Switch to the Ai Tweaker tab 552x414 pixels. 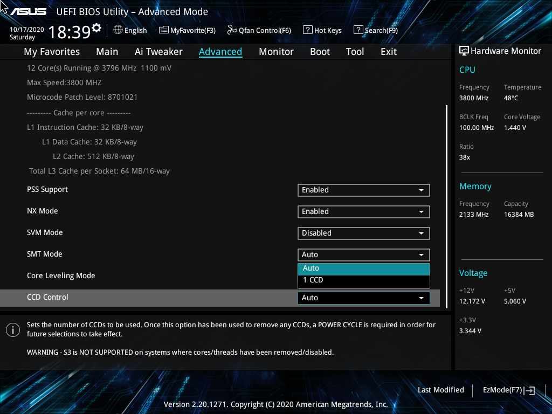click(158, 52)
